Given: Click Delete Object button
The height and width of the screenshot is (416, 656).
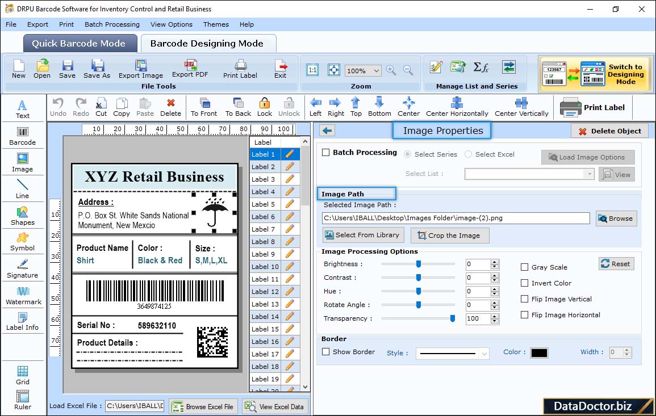Looking at the screenshot, I should [x=609, y=131].
